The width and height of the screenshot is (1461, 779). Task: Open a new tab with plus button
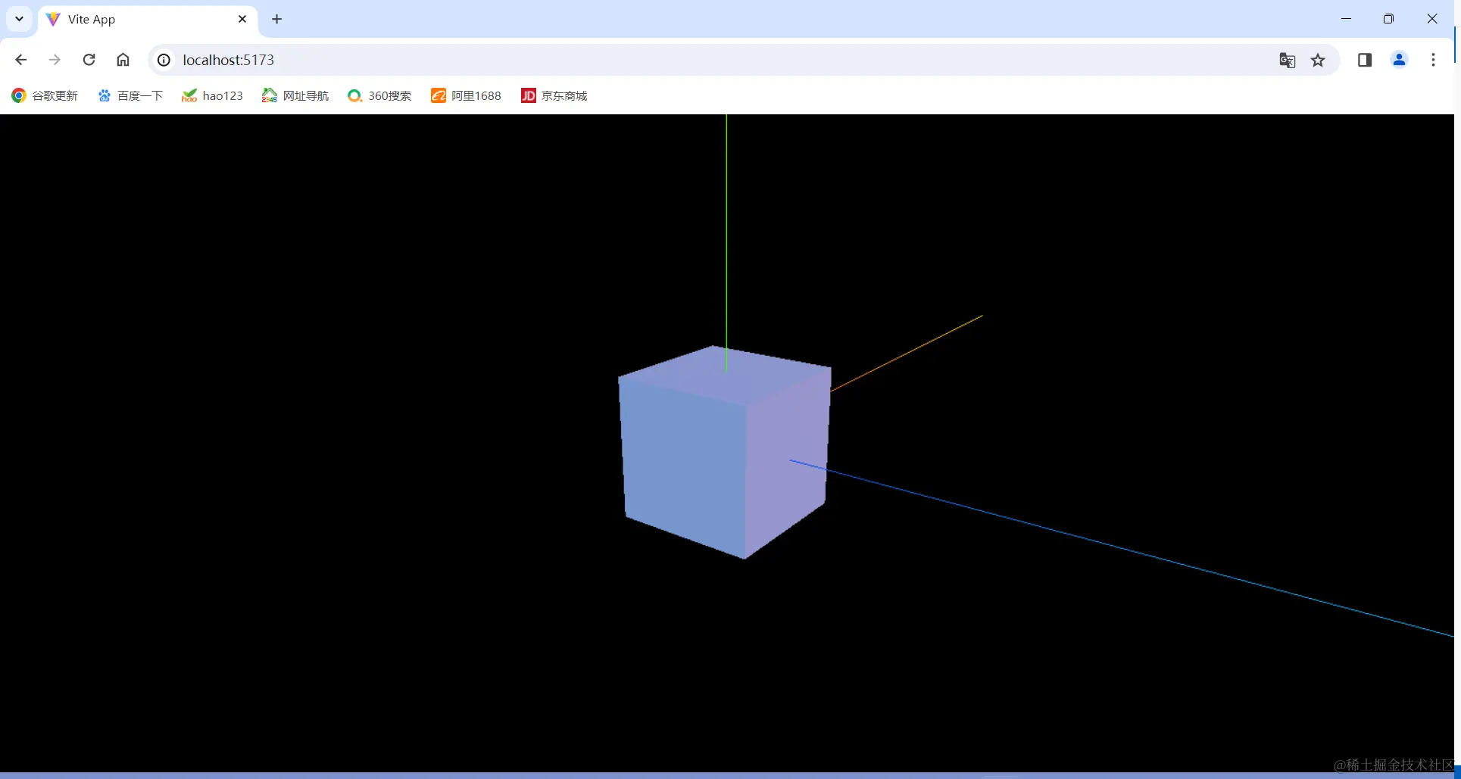(277, 19)
